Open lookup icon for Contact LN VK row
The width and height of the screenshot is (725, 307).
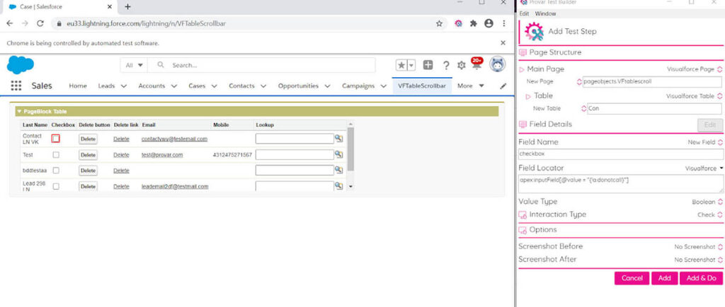tap(339, 139)
